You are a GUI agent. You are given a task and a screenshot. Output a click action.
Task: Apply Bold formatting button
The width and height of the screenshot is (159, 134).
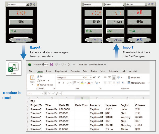coord(59,83)
